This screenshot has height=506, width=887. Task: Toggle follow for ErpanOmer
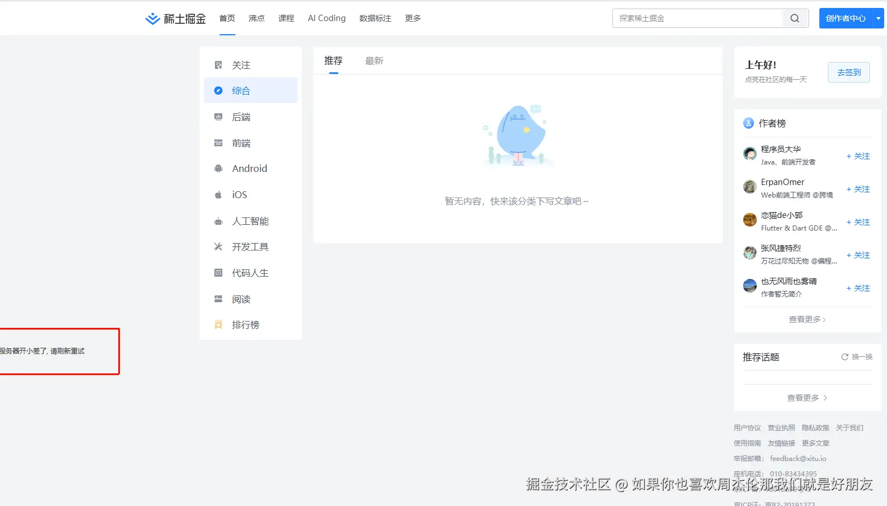coord(857,188)
